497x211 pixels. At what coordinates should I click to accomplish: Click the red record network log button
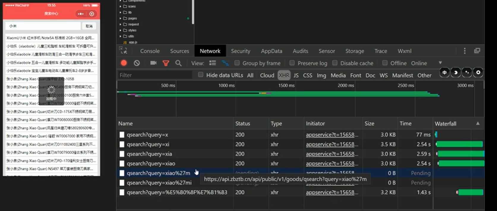point(124,63)
